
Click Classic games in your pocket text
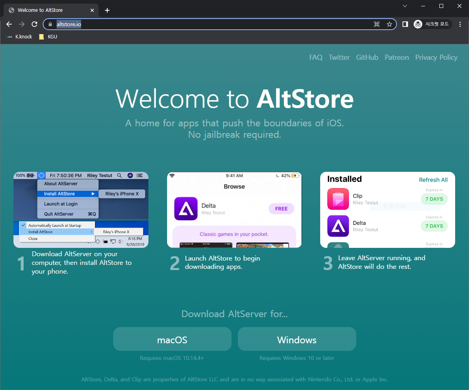(x=234, y=234)
